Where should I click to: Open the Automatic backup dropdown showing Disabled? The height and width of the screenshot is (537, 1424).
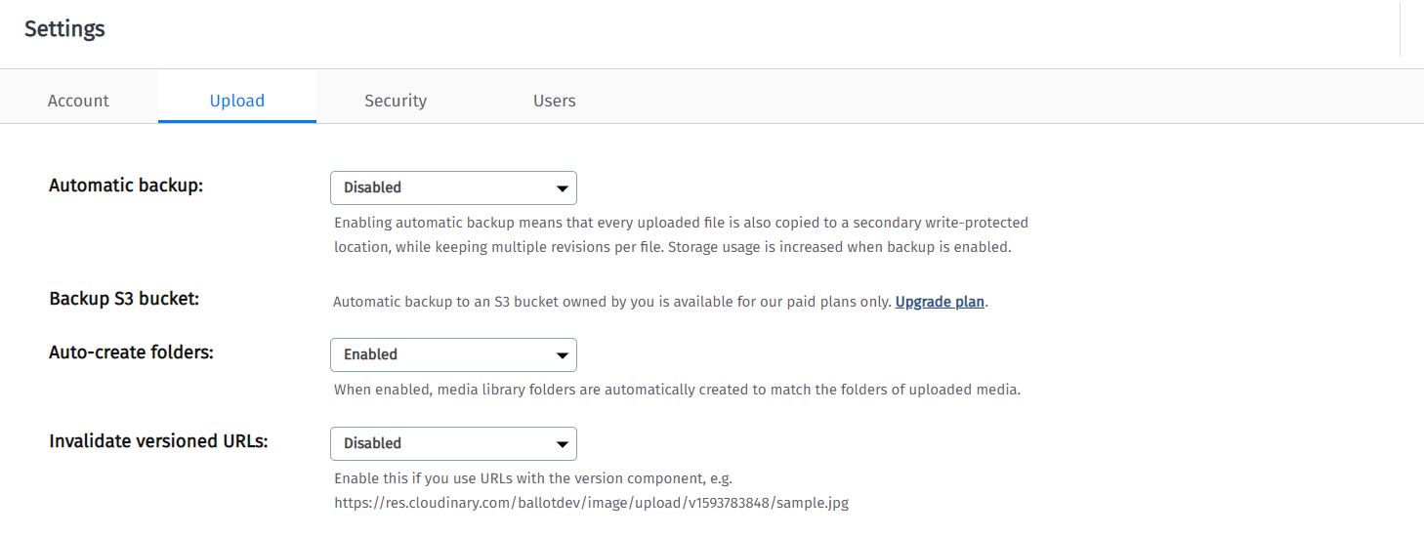click(x=453, y=187)
